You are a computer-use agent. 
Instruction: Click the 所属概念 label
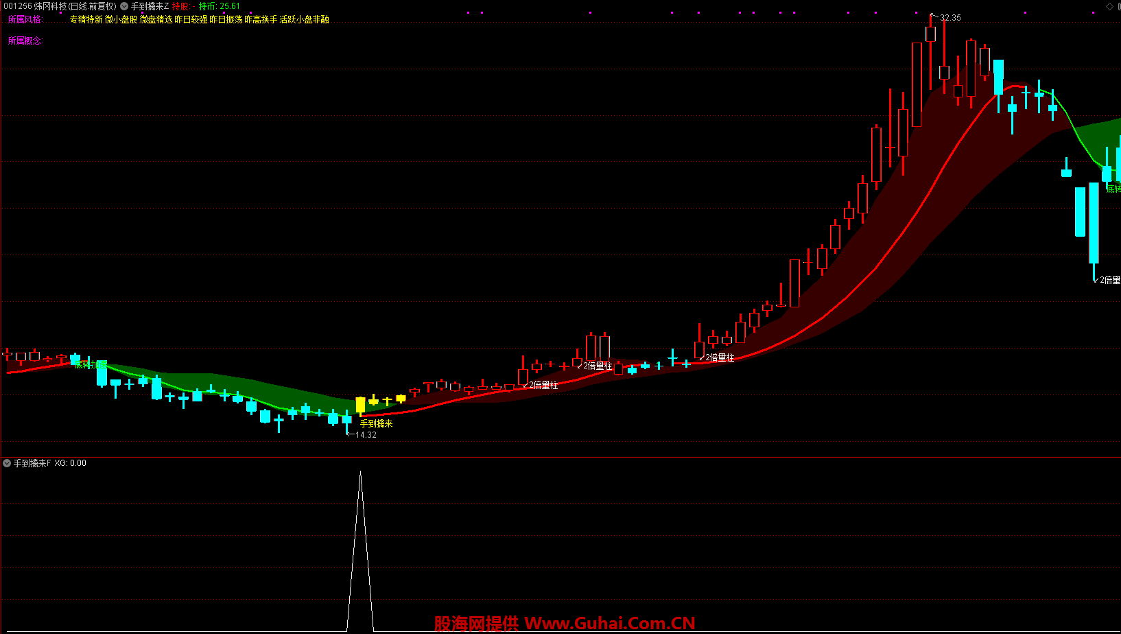tap(25, 40)
